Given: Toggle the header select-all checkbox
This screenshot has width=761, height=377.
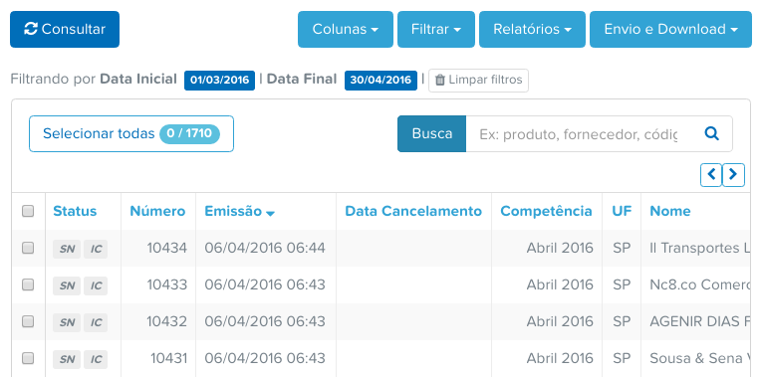Looking at the screenshot, I should click(28, 211).
